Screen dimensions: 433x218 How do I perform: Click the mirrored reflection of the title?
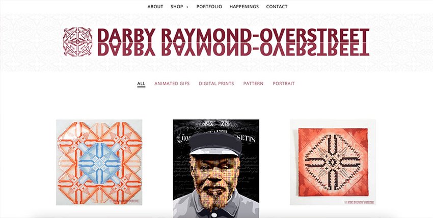(x=233, y=49)
